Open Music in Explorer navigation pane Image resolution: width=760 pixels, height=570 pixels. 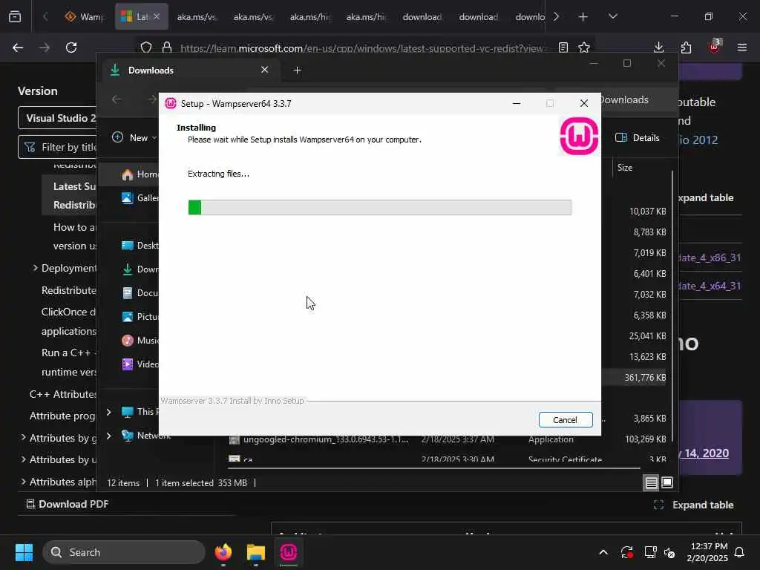[x=140, y=340]
